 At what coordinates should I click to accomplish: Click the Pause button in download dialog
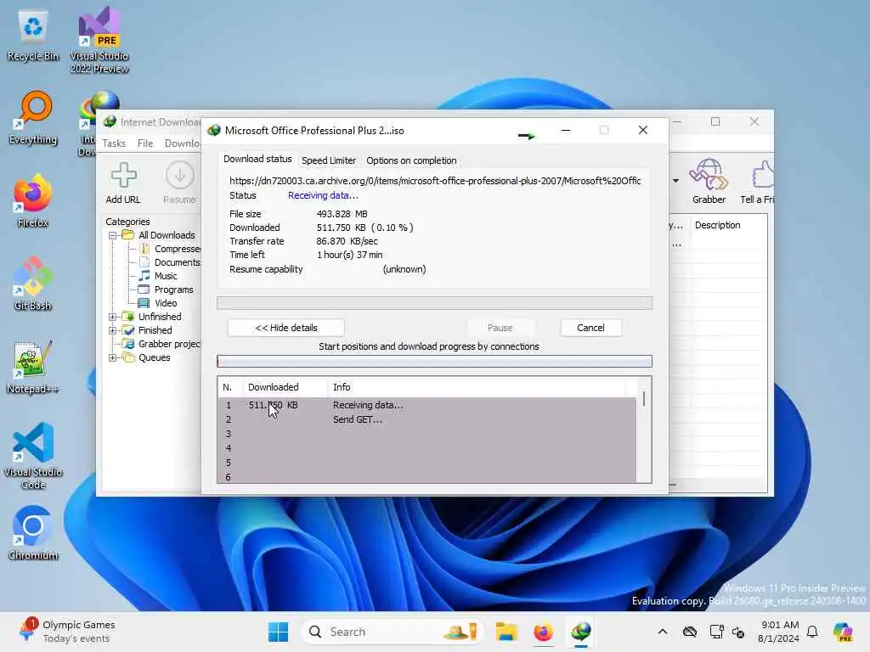pos(500,328)
